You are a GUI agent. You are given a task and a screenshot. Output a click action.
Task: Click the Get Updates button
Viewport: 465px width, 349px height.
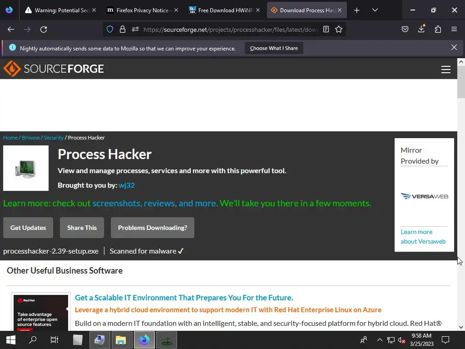point(28,228)
